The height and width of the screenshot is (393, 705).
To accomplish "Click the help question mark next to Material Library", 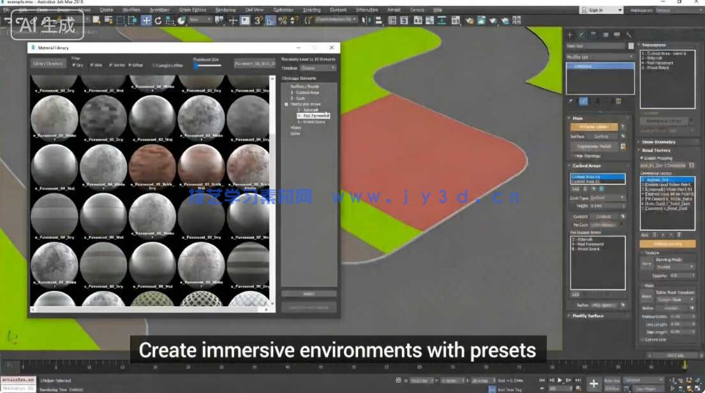I will [623, 127].
